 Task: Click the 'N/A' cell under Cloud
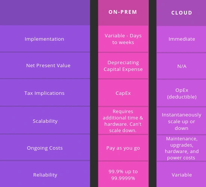181,66
